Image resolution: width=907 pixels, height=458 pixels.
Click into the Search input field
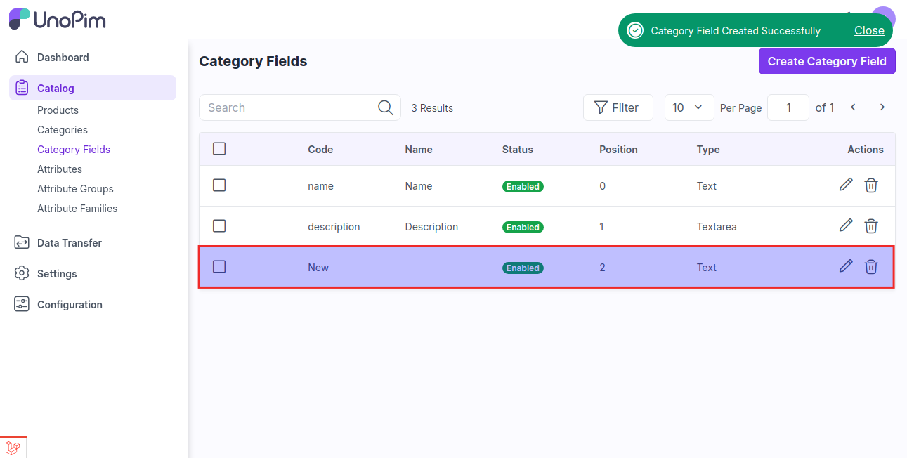click(x=289, y=107)
